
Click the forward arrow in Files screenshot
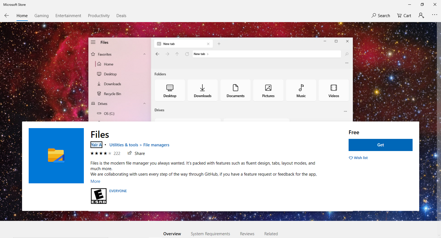click(167, 54)
